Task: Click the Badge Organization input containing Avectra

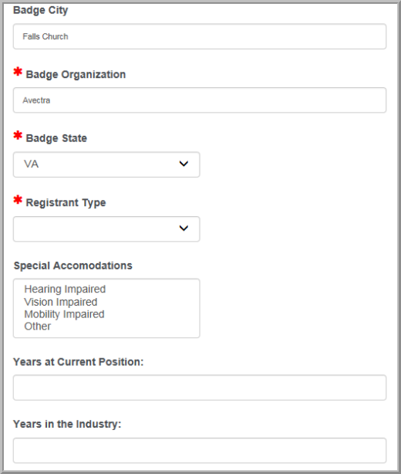Action: pos(200,100)
